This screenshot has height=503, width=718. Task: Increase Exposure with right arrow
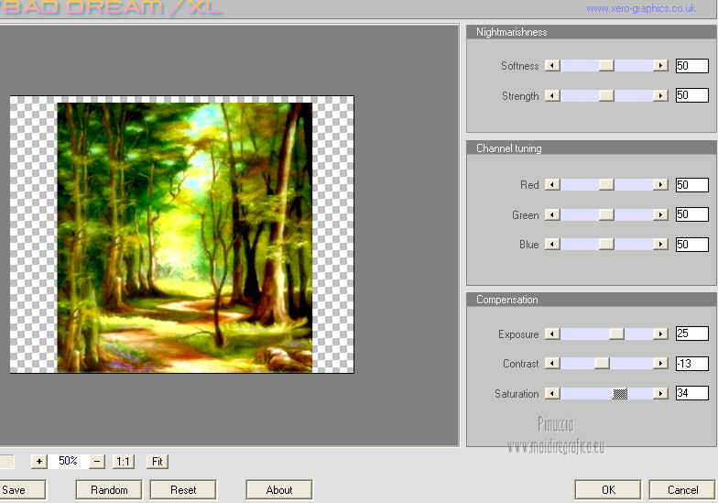[x=660, y=334]
